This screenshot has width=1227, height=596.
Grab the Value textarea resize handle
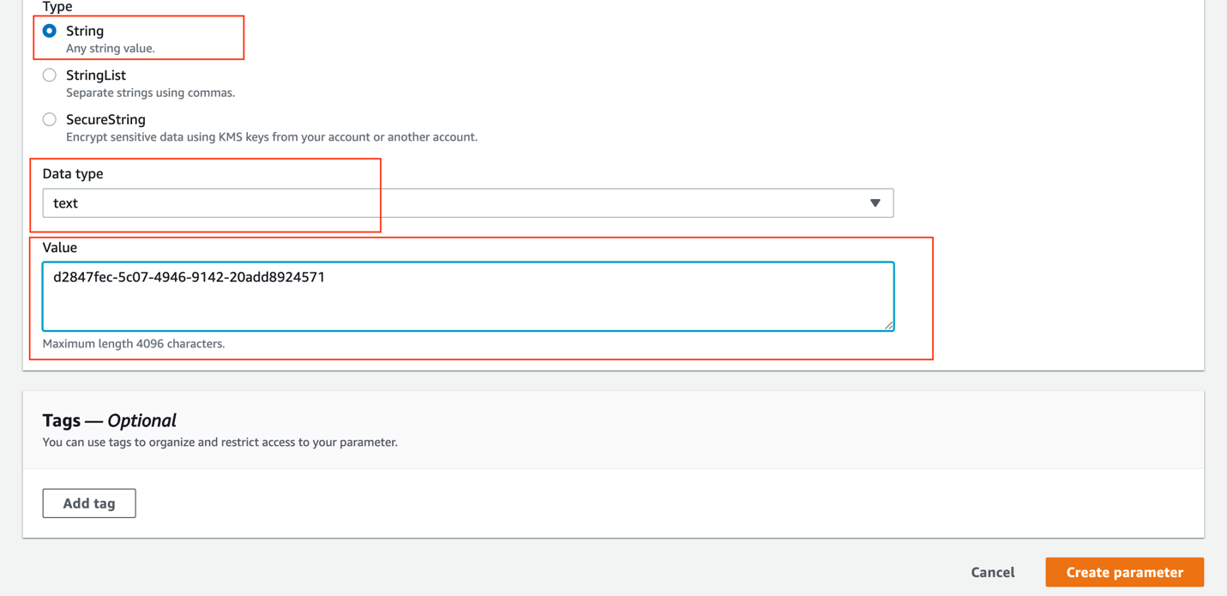click(x=888, y=325)
